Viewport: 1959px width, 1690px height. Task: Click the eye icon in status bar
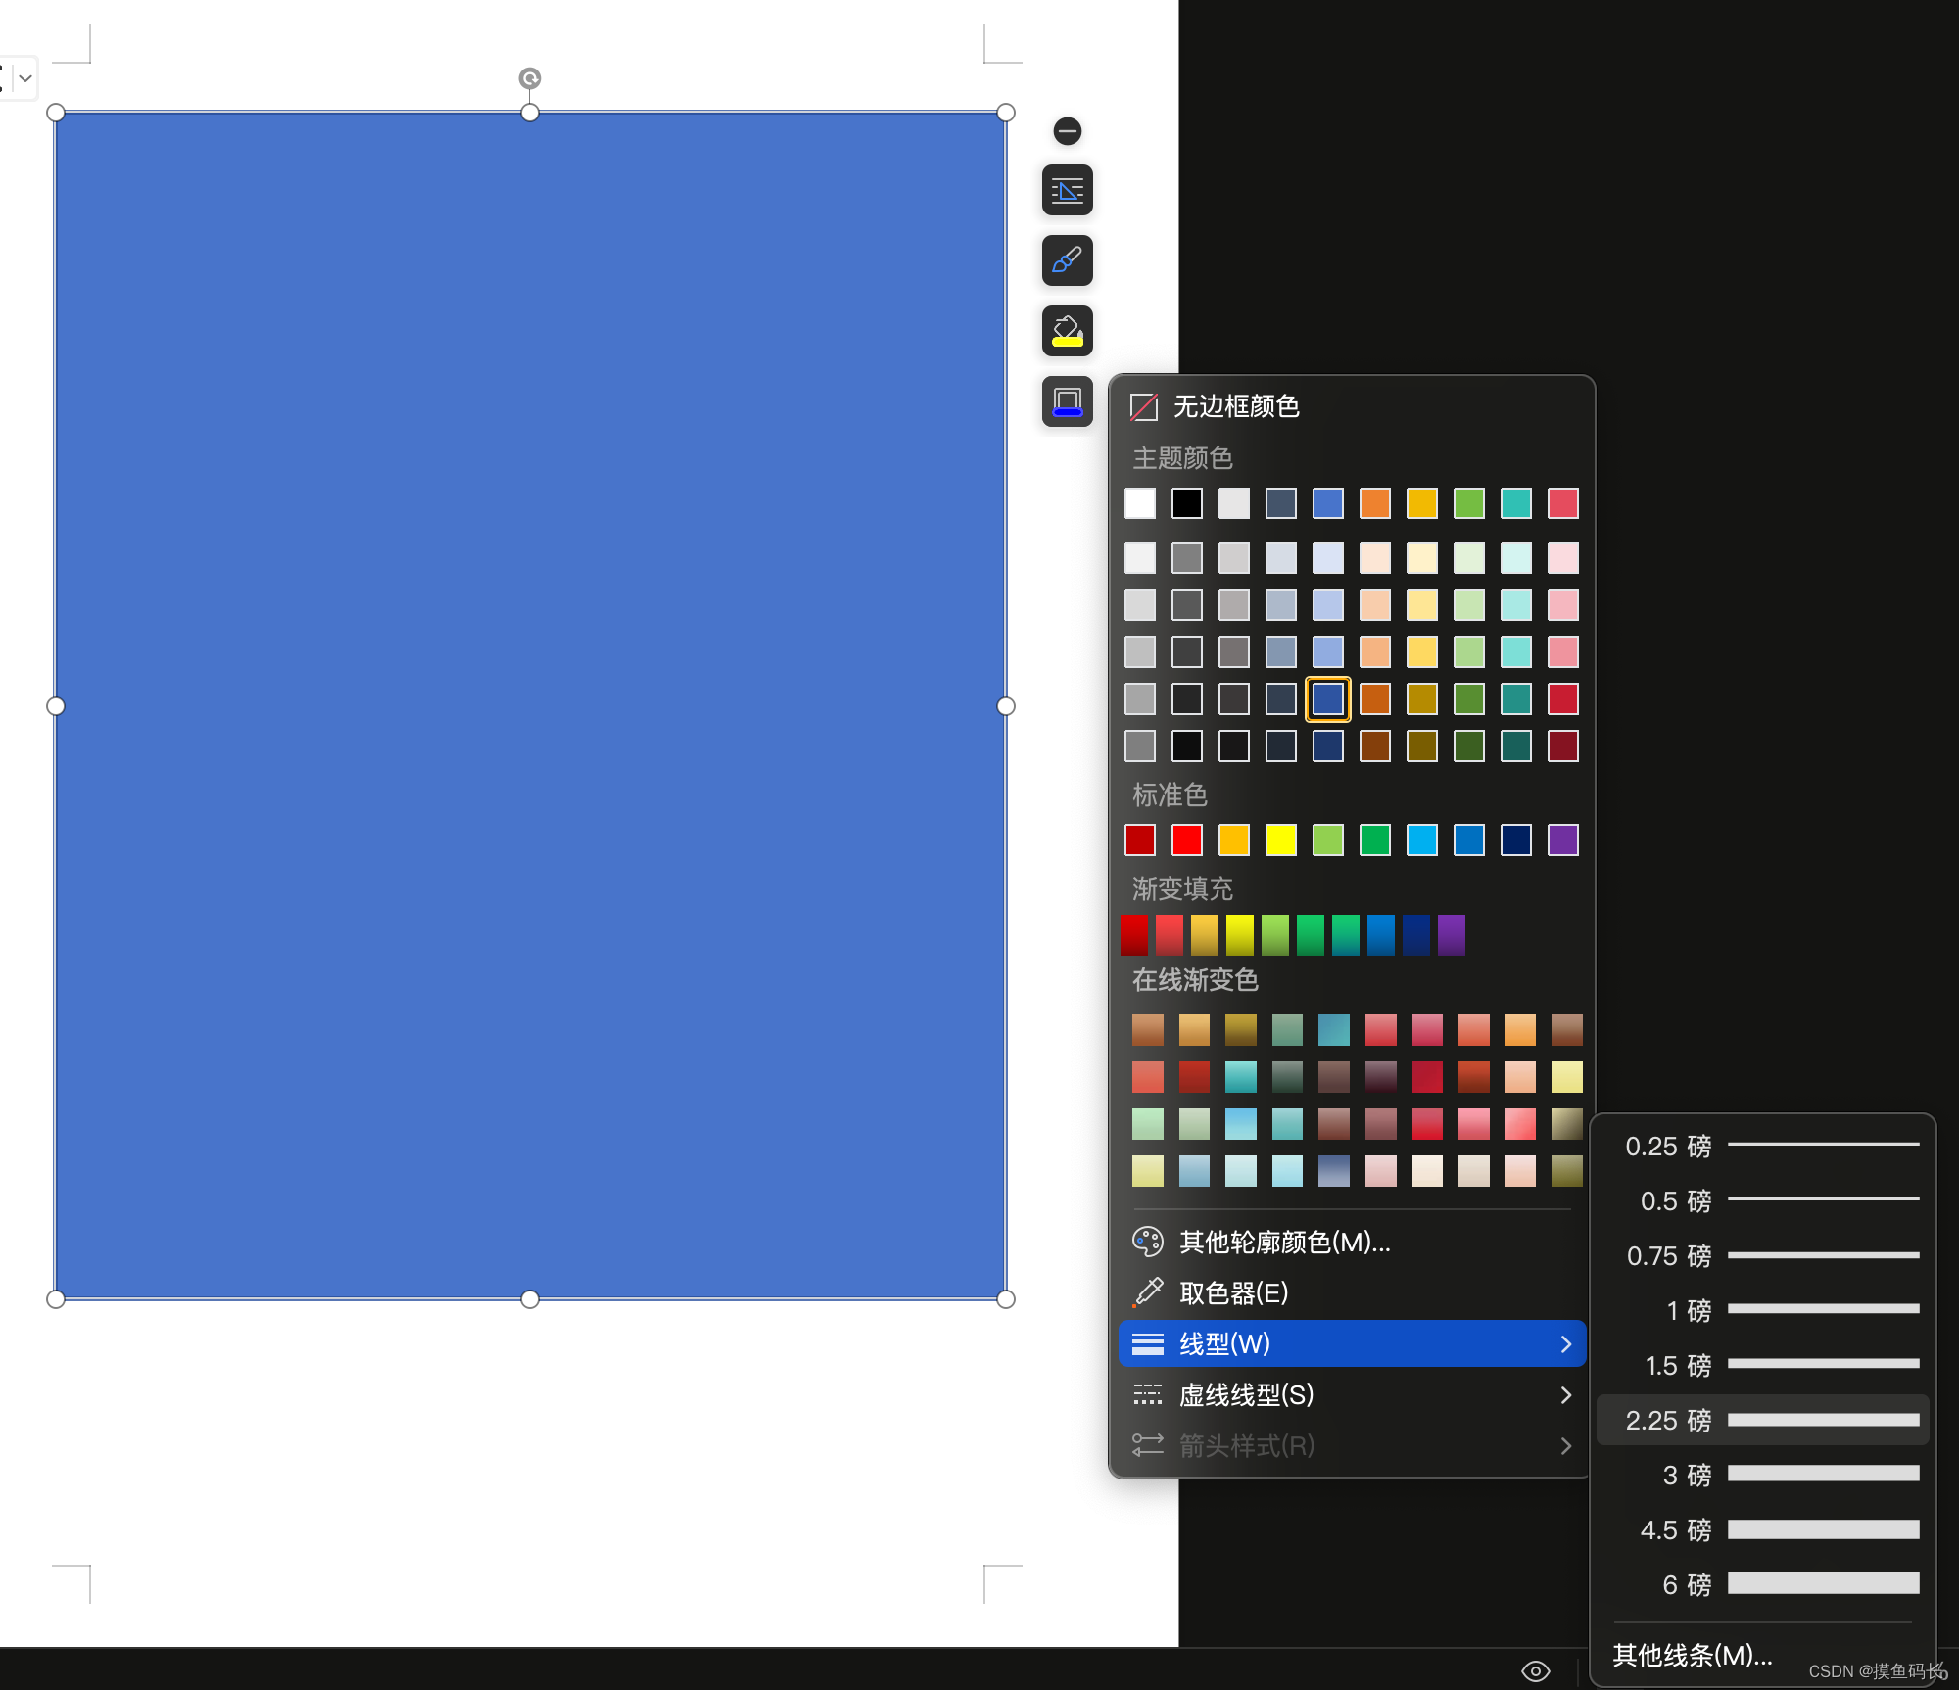pyautogui.click(x=1535, y=1670)
